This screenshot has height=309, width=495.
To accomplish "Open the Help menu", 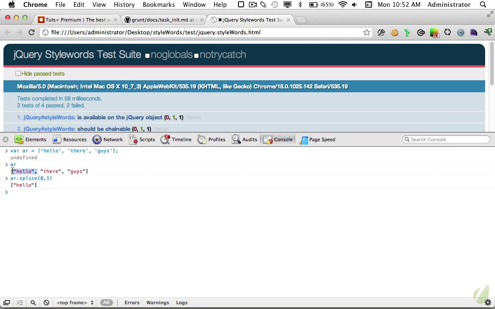I will coord(220,4).
